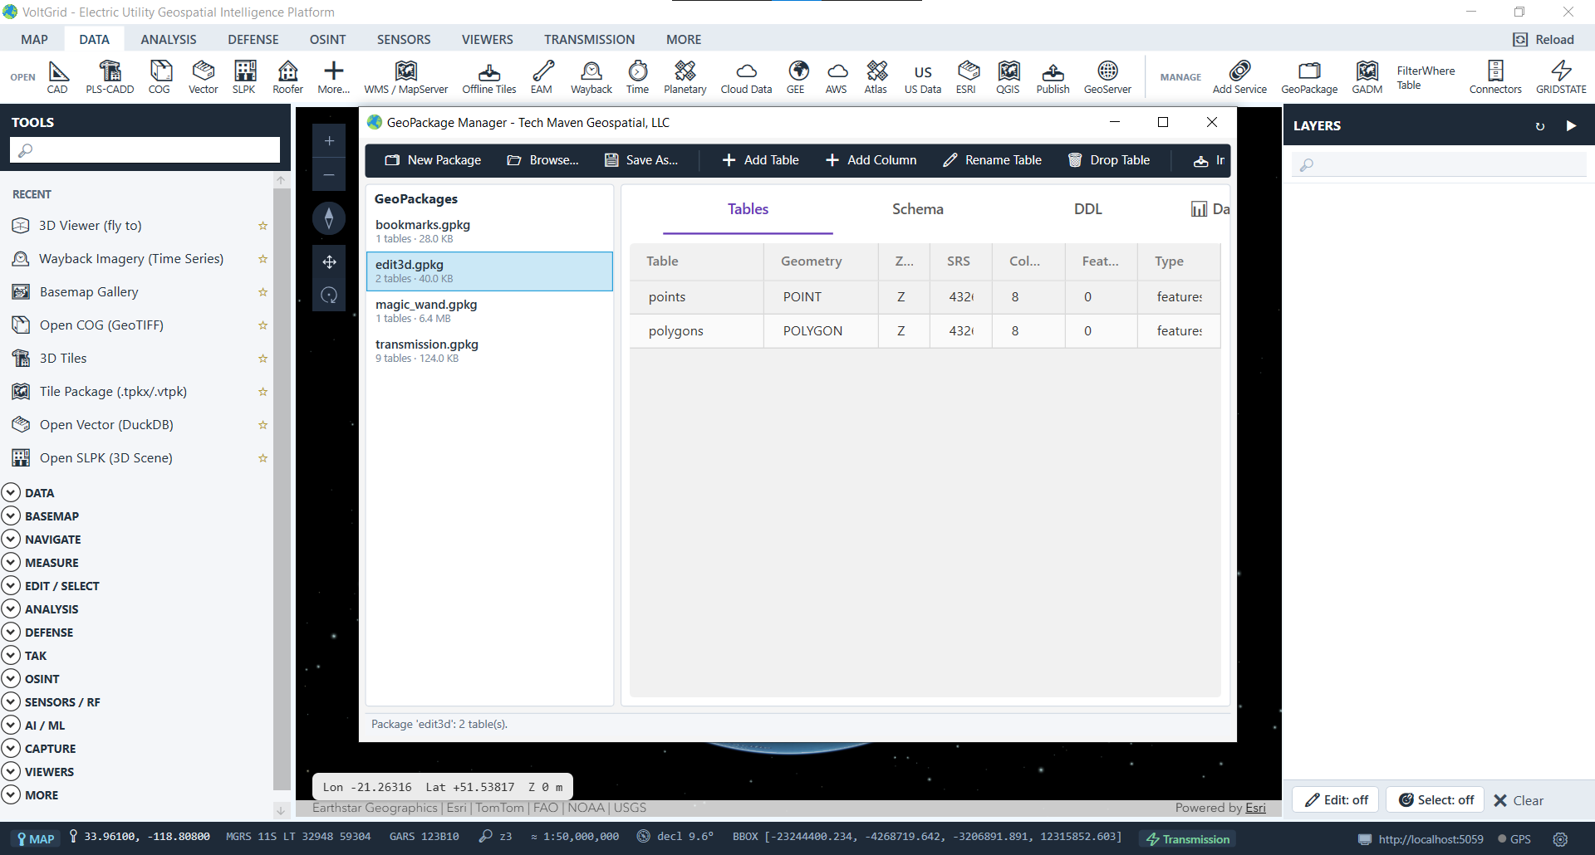Screen dimensions: 1595x855
Task: Click Add Column button
Action: (x=871, y=160)
